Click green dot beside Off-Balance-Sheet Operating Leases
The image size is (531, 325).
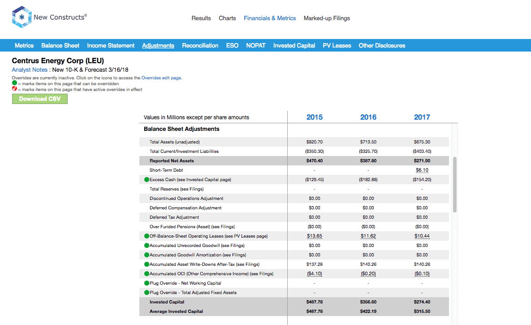[x=147, y=236]
